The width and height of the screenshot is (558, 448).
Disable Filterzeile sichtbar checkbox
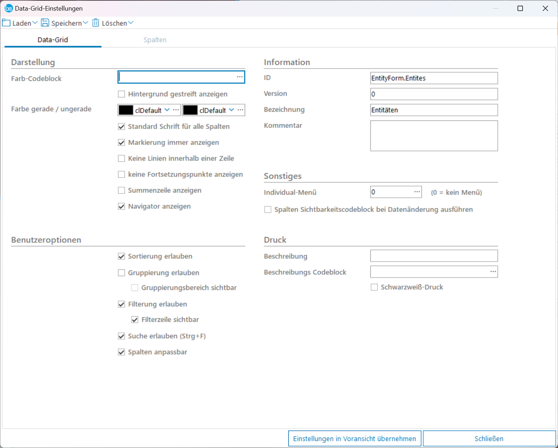(x=135, y=320)
